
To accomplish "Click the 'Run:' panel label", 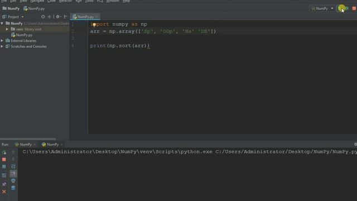I will (5, 145).
